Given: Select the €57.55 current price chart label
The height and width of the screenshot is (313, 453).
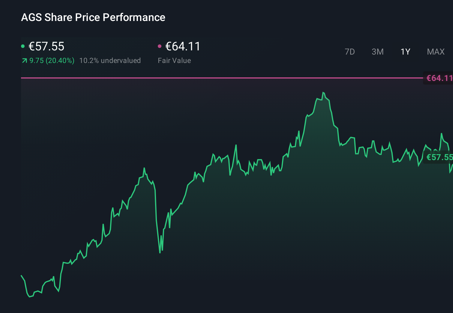Looking at the screenshot, I should (439, 157).
